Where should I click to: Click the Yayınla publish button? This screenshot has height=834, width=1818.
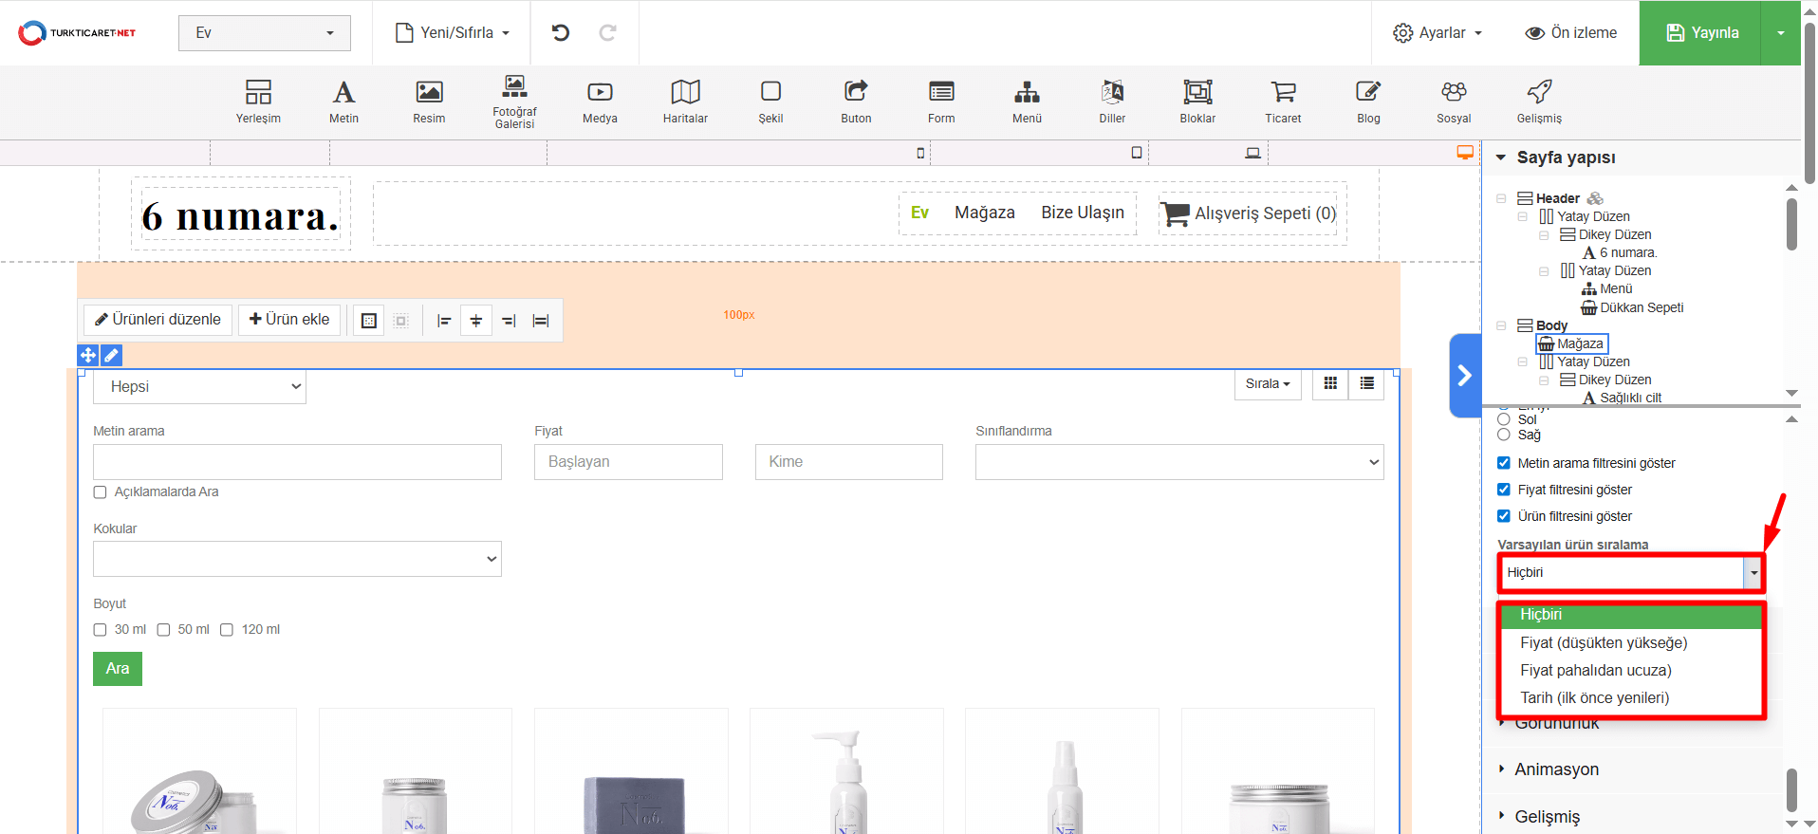(1701, 33)
